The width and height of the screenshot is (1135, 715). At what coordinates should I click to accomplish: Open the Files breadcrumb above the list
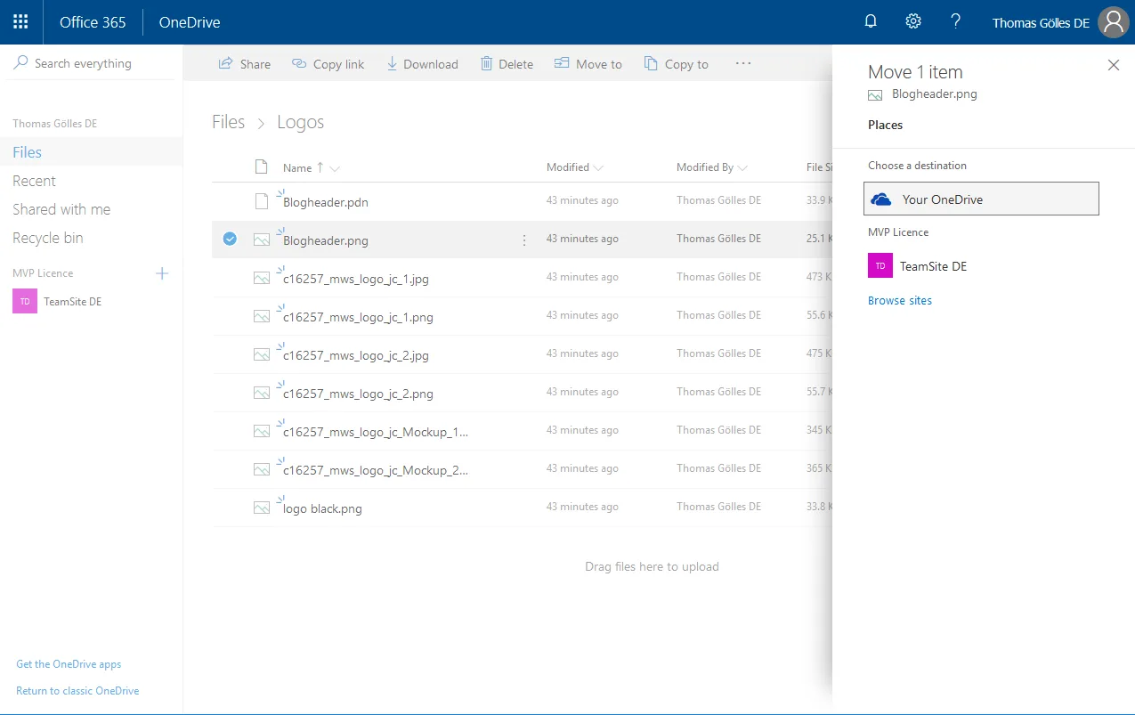[x=228, y=122]
